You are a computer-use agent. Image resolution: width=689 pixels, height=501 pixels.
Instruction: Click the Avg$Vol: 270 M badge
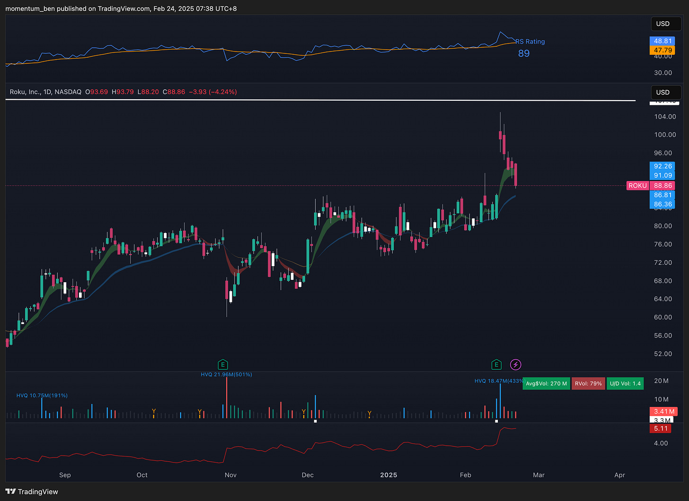pyautogui.click(x=546, y=383)
